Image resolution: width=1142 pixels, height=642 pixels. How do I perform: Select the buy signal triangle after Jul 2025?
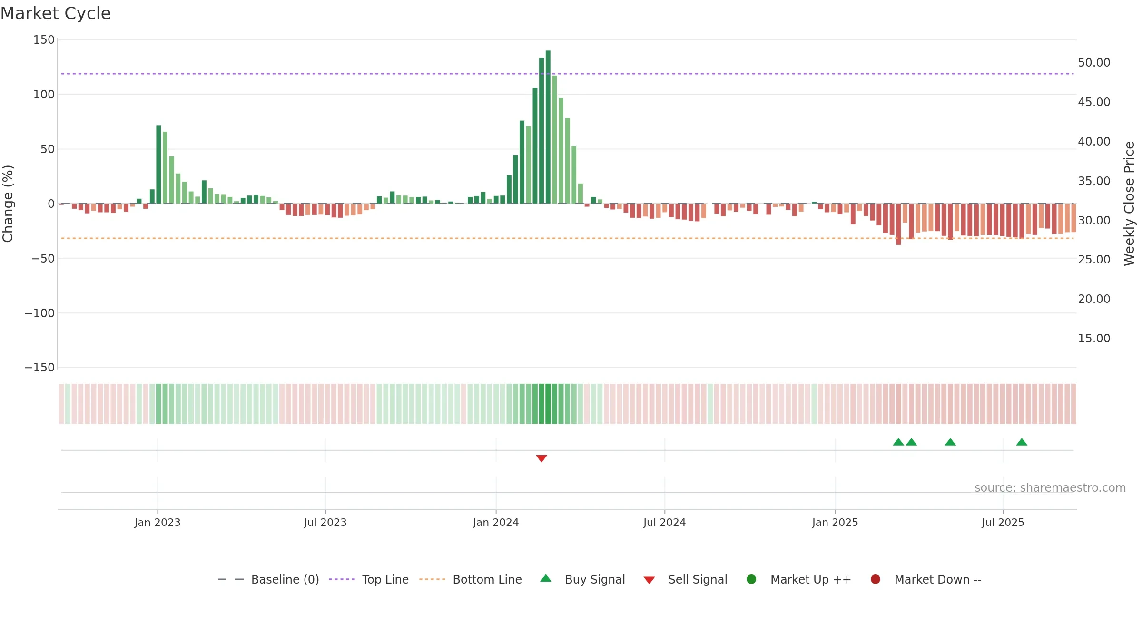point(1022,442)
